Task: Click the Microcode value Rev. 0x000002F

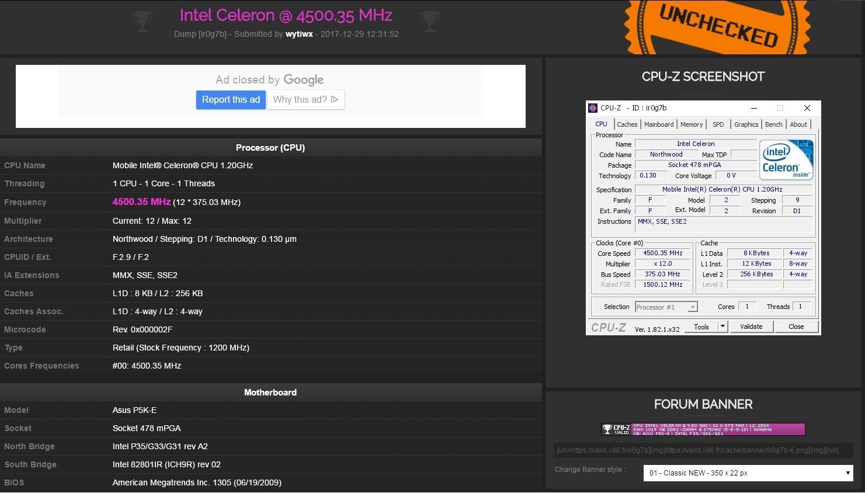Action: 143,329
